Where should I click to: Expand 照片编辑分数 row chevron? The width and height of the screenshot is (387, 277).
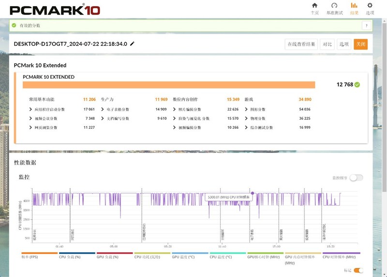(174, 109)
